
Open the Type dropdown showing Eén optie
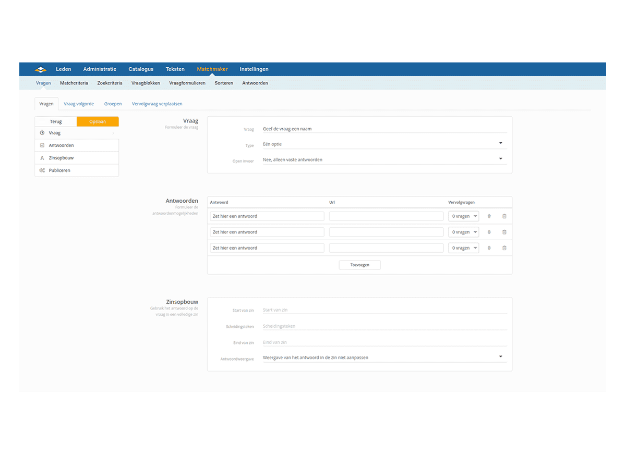tap(384, 144)
